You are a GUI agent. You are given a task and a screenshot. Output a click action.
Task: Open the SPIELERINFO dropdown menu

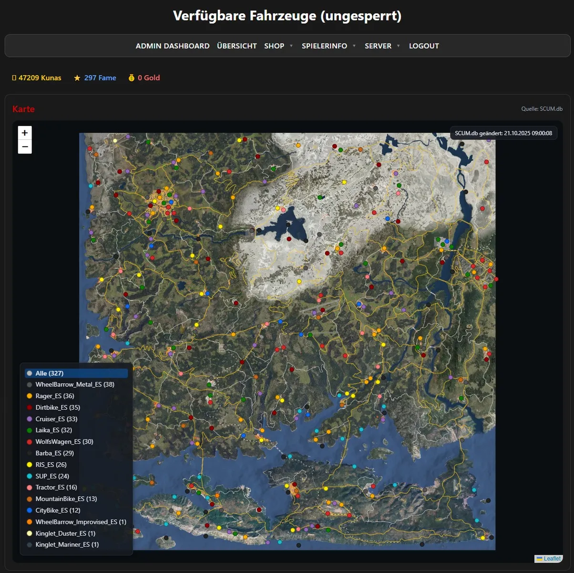pos(328,46)
